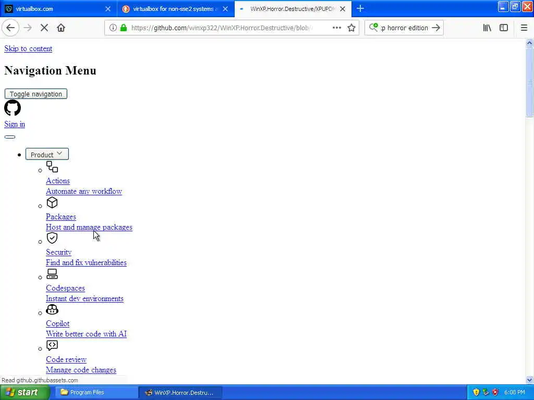Close the virtualbox for non-sse2 systems tab

225,9
